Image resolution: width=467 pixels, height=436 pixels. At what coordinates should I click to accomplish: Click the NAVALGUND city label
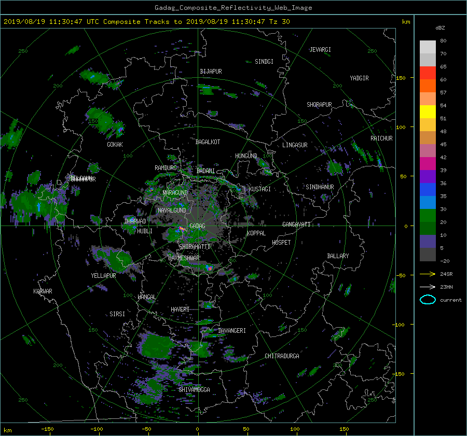coord(172,210)
